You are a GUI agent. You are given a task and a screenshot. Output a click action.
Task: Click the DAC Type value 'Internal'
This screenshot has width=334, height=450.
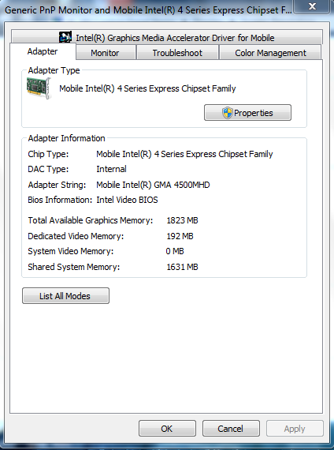(111, 169)
